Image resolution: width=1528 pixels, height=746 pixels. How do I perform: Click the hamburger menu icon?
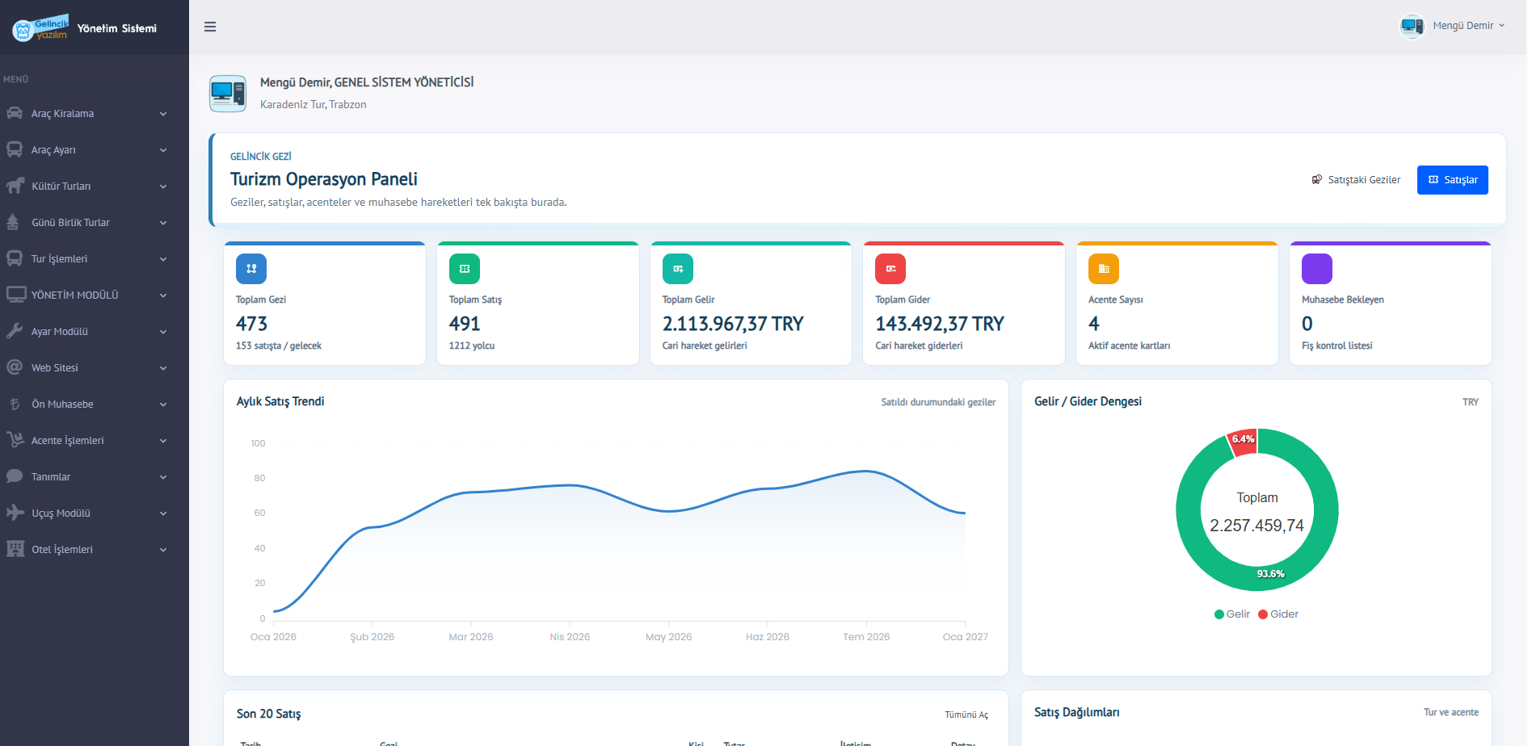[210, 27]
